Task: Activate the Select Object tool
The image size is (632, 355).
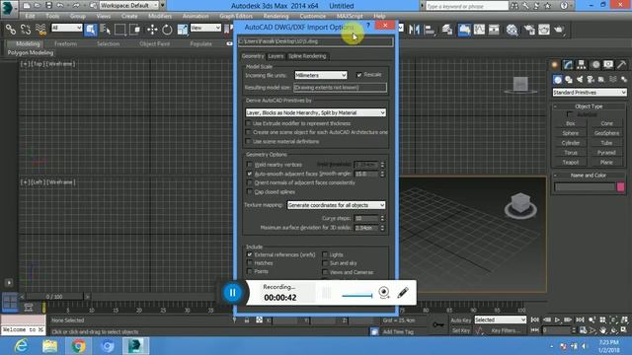Action: point(91,30)
